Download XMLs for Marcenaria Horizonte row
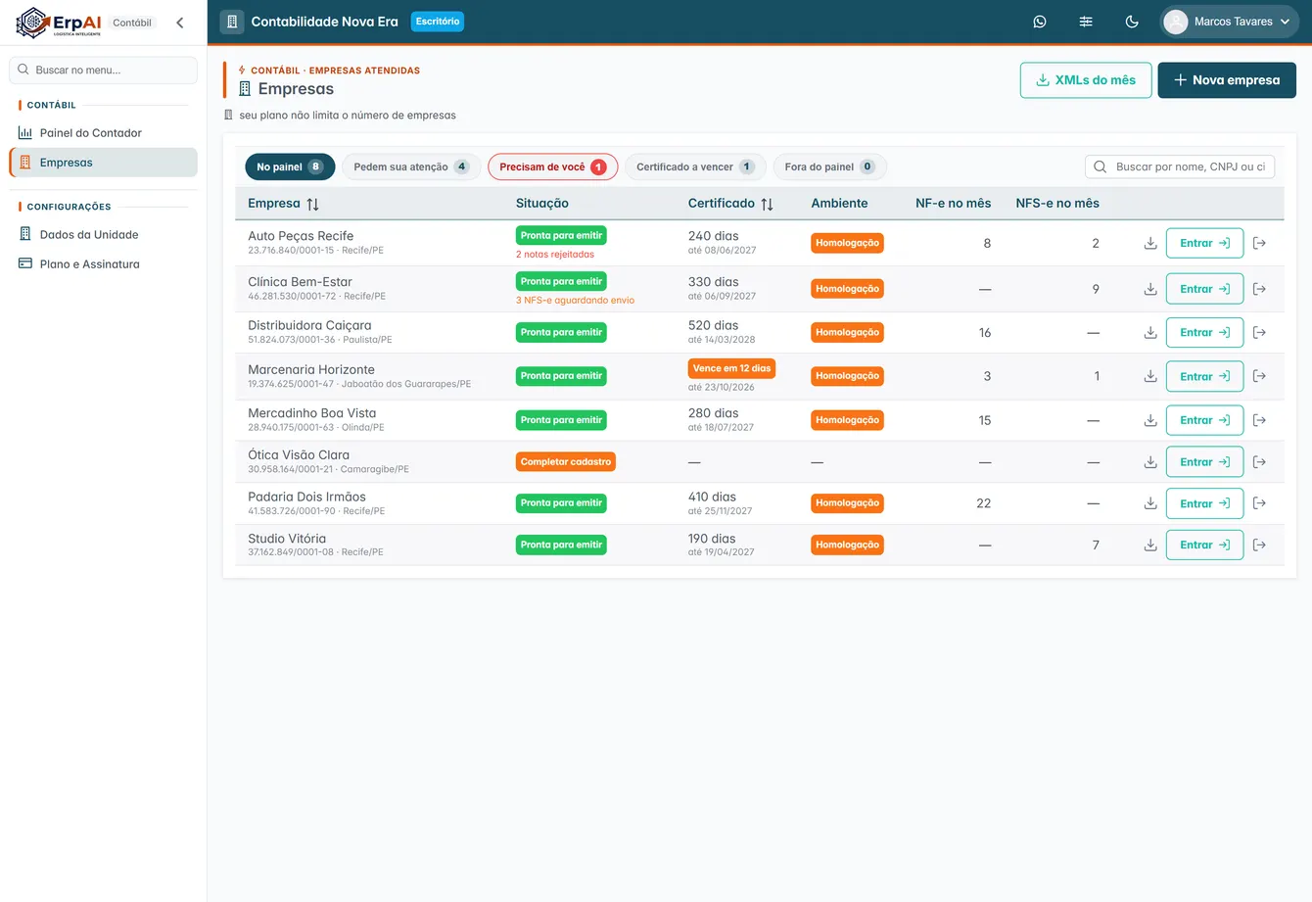 1150,376
